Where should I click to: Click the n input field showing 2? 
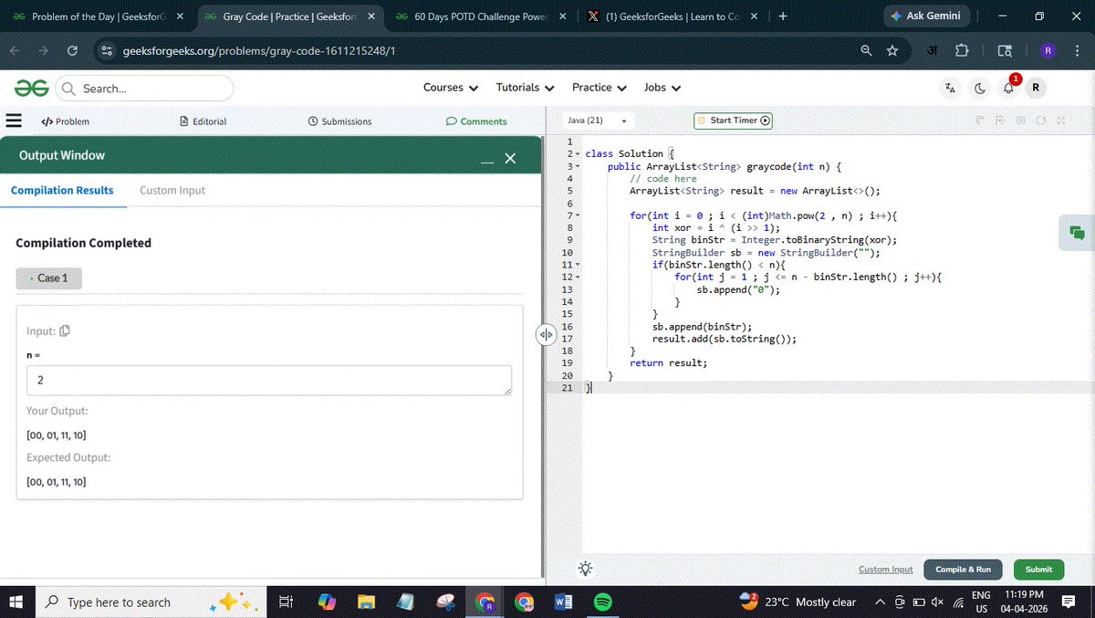coord(269,381)
